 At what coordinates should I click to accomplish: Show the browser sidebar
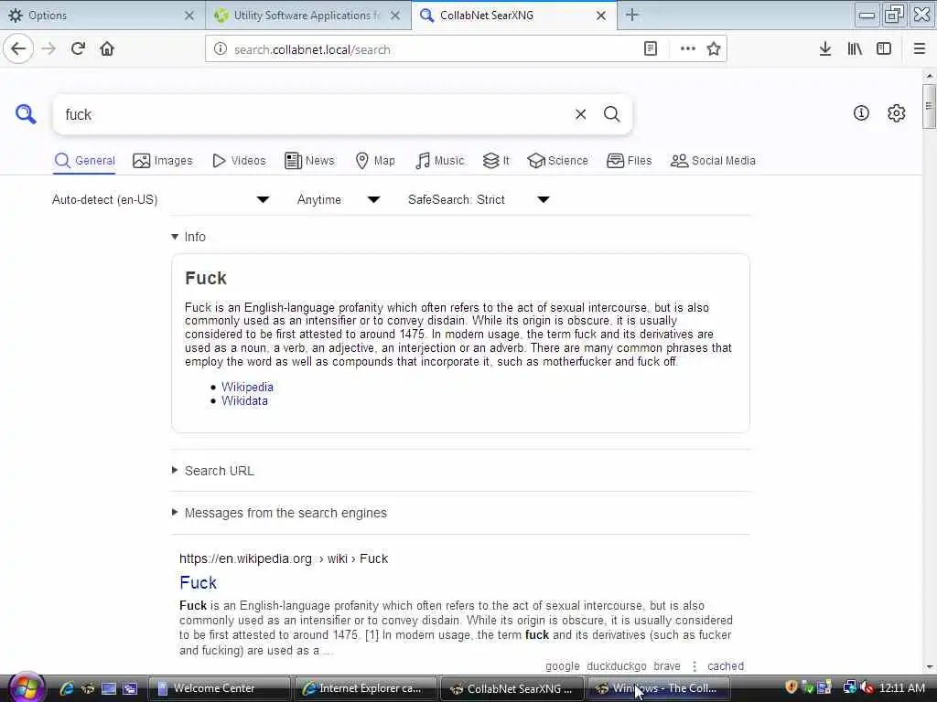pyautogui.click(x=884, y=49)
